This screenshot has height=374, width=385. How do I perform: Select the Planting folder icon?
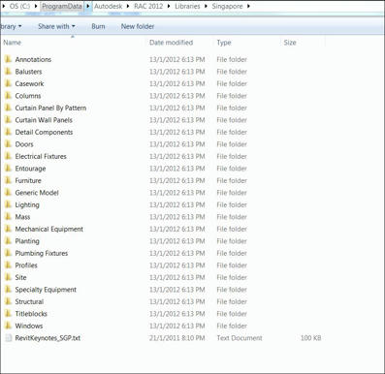point(8,241)
